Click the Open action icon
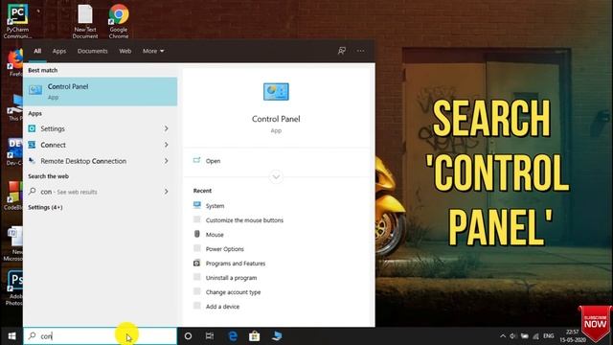The height and width of the screenshot is (345, 613). [x=196, y=160]
